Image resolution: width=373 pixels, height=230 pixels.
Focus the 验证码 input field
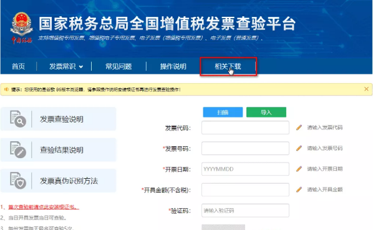(x=245, y=211)
